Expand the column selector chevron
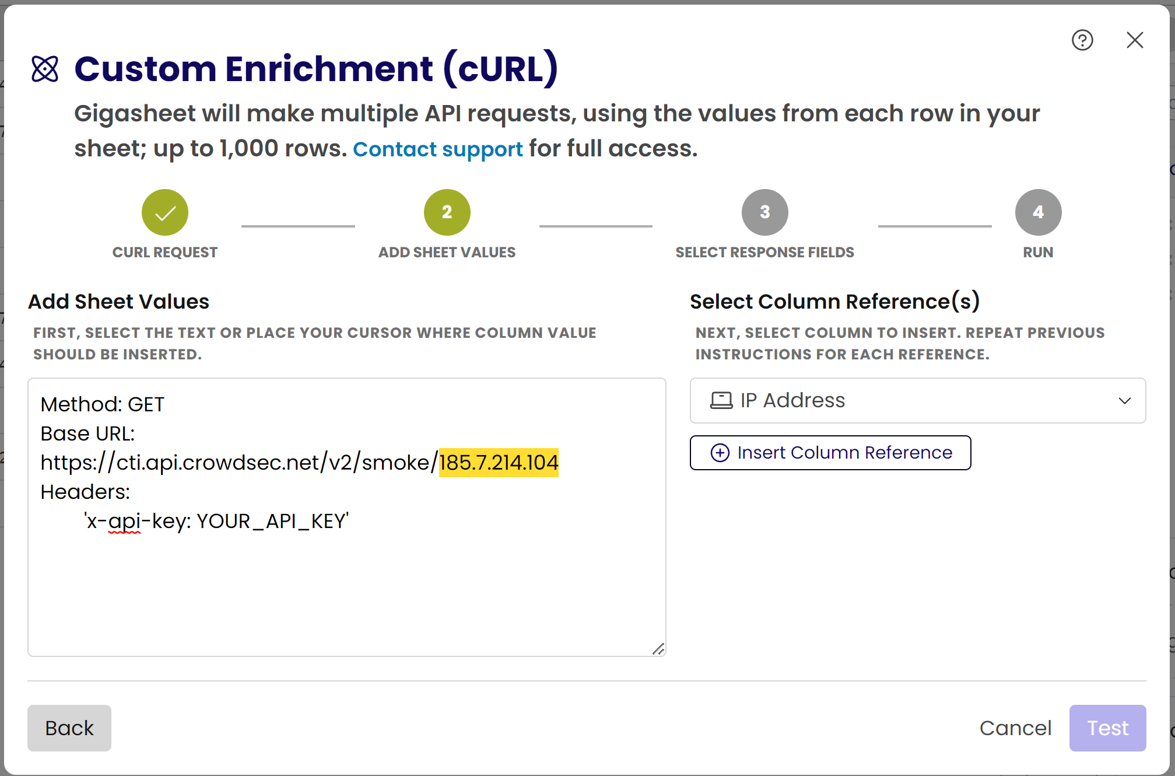The image size is (1175, 776). click(1125, 400)
